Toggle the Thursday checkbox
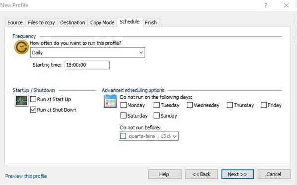Screen dimensions: 297x185 tap(230, 105)
